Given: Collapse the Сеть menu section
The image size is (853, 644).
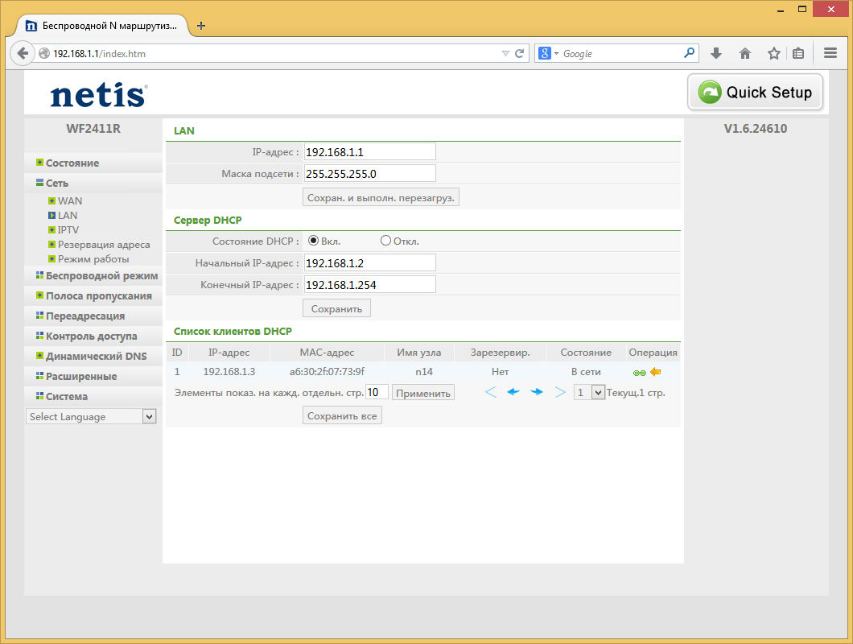Looking at the screenshot, I should (56, 183).
